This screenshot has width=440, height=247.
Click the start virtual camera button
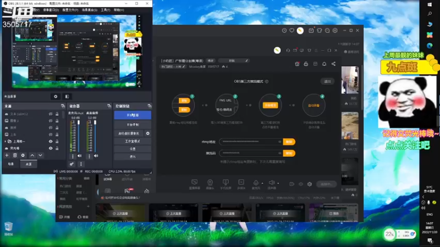coord(129,133)
